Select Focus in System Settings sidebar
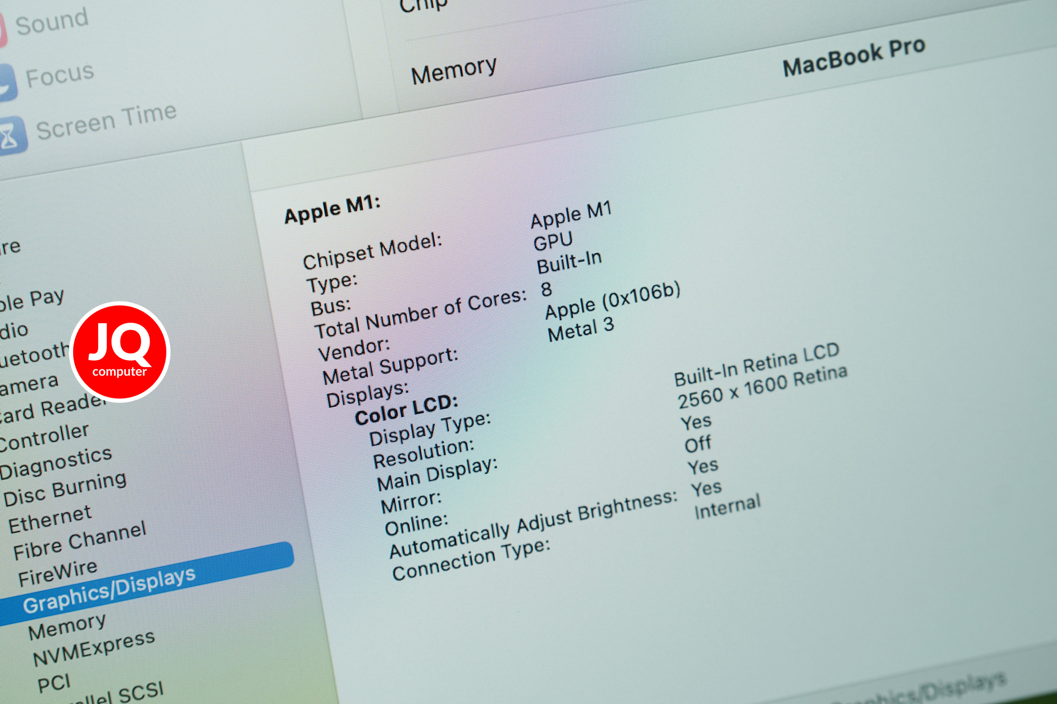This screenshot has width=1057, height=704. (x=60, y=76)
